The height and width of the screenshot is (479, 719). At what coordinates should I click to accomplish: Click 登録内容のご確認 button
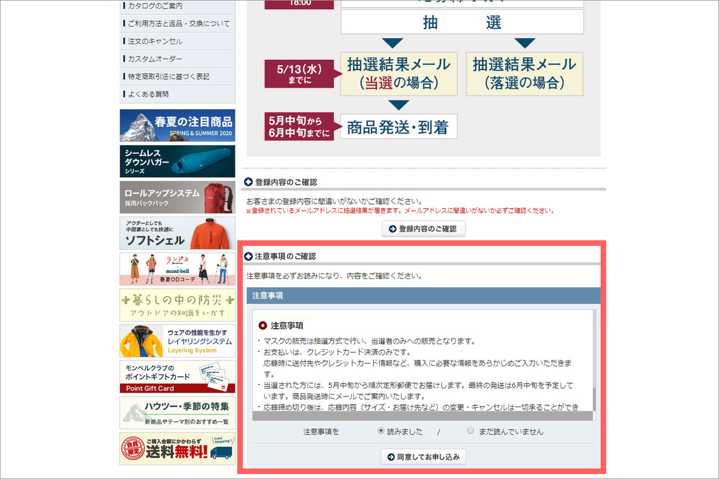tap(424, 229)
